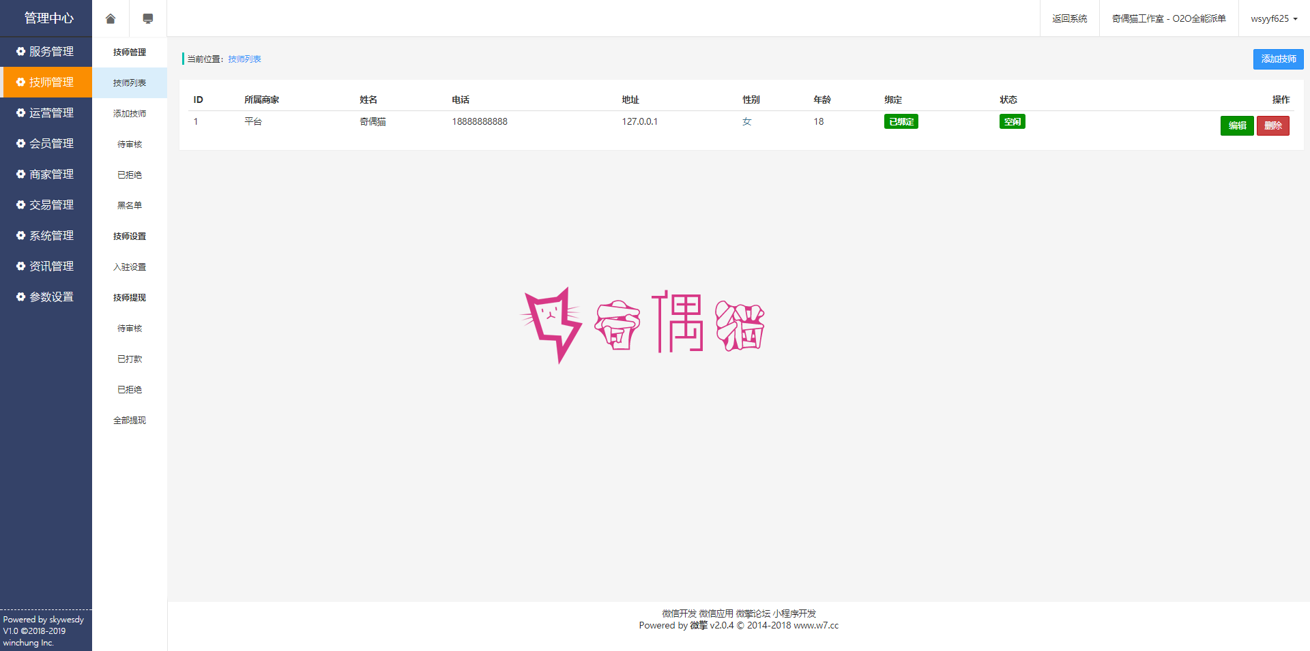Open 入驻设置 submenu item
The width and height of the screenshot is (1310, 651).
coord(130,267)
